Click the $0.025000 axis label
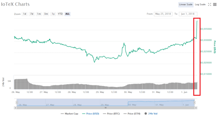Image resolution: width=218 pixels, height=116 pixels. click(206, 51)
